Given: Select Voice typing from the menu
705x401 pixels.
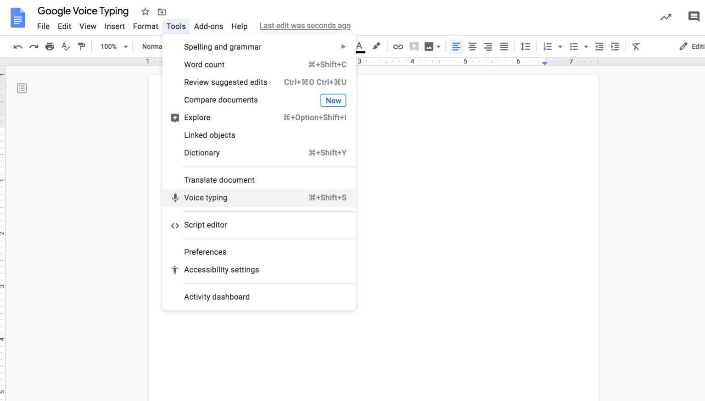Looking at the screenshot, I should coord(206,198).
